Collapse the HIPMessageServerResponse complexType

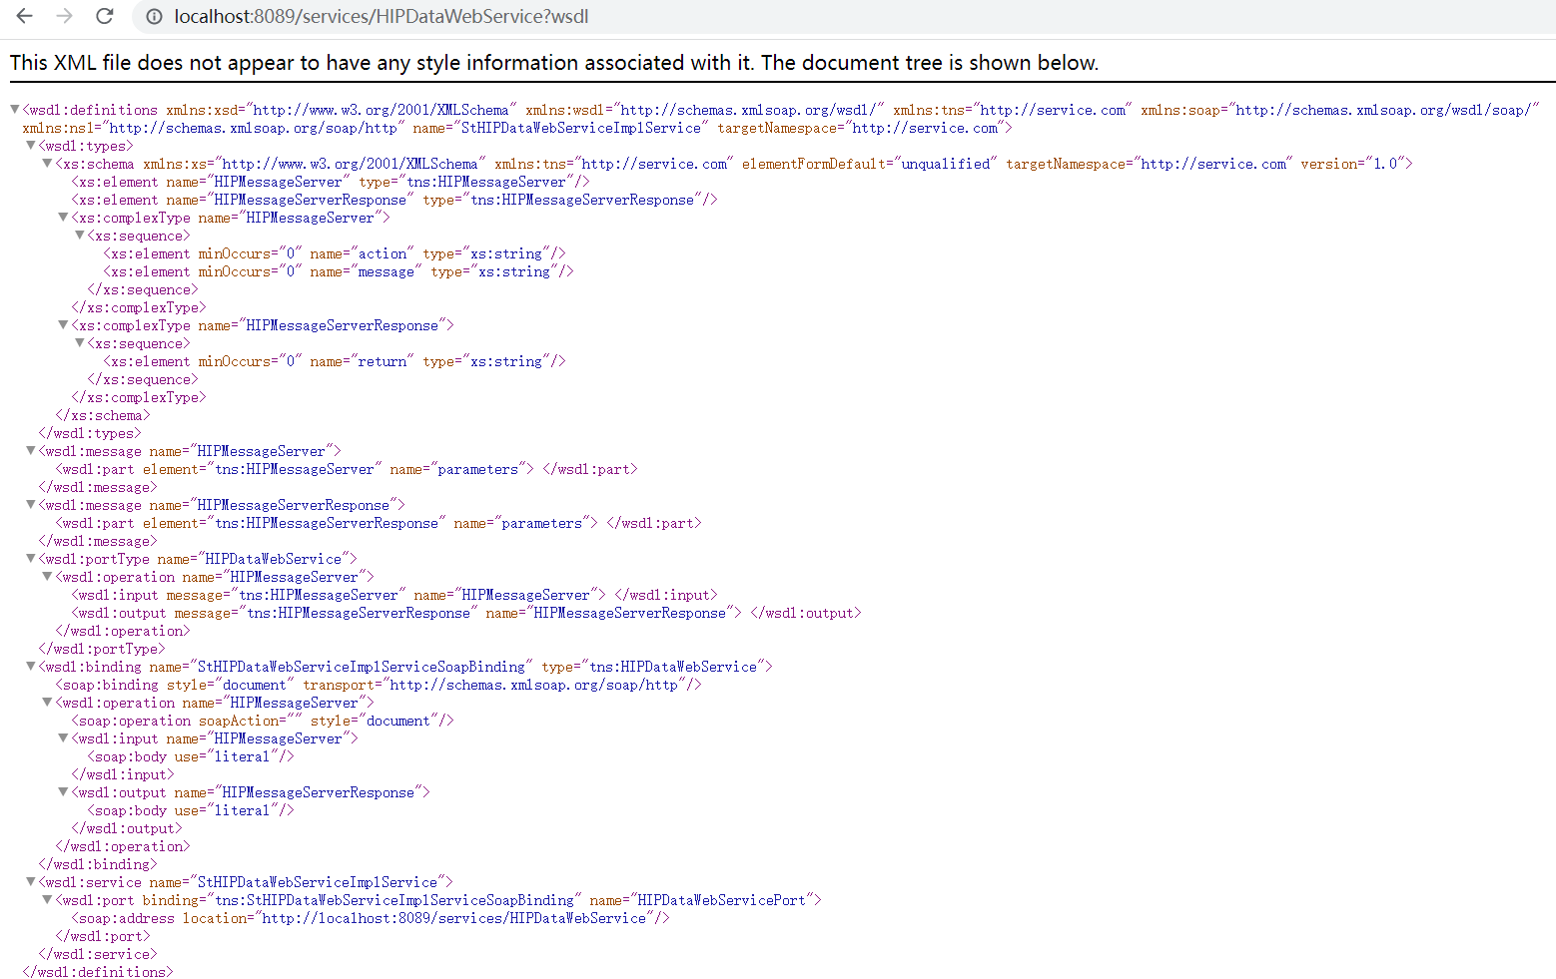[x=62, y=324]
